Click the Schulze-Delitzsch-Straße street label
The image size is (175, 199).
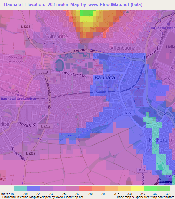tap(48, 93)
